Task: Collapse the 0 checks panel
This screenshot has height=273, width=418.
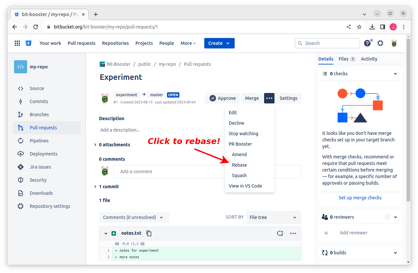Action: click(395, 74)
